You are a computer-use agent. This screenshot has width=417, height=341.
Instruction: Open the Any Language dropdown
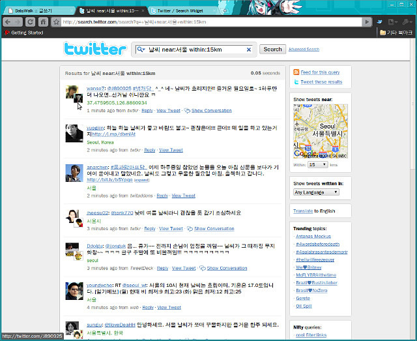[x=316, y=192]
